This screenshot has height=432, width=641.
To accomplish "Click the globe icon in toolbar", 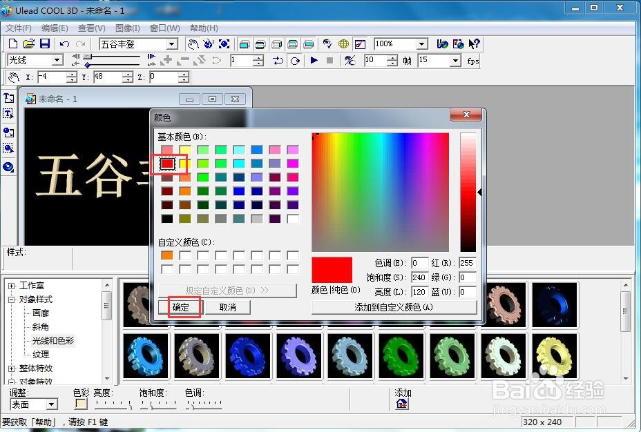I will coord(343,43).
